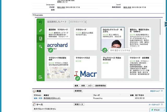The height and width of the screenshot is (112, 167).
Task: Click the フェーズ column header
Action: pyautogui.click(x=96, y=95)
